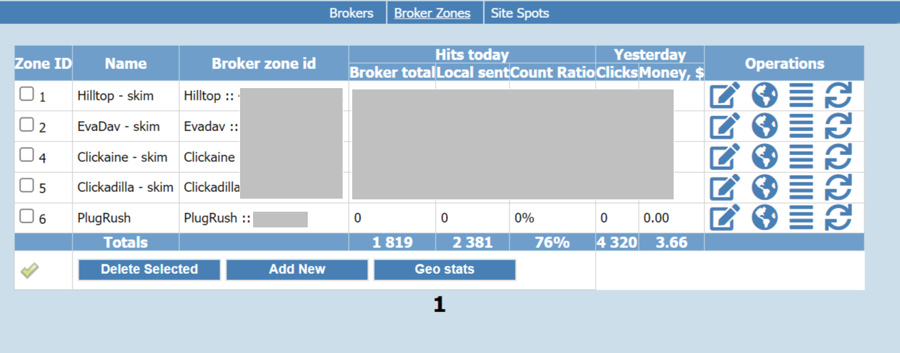900x353 pixels.
Task: Click the Money, $ column header
Action: (x=672, y=72)
